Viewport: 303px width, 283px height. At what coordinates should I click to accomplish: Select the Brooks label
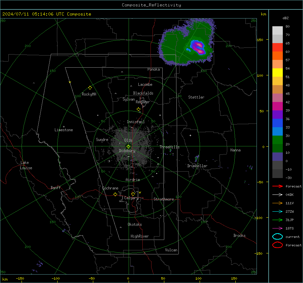pos(239,236)
